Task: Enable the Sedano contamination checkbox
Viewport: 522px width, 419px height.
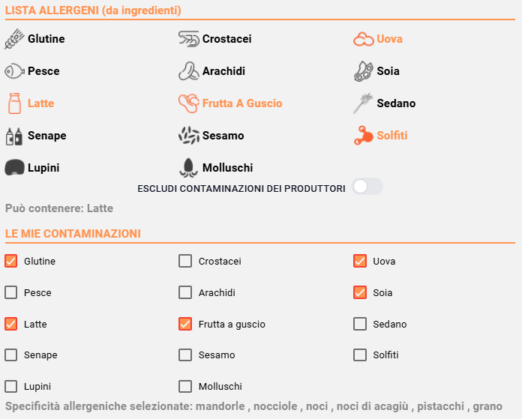Action: tap(360, 324)
